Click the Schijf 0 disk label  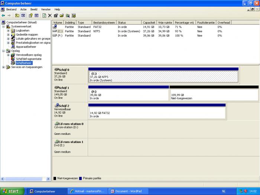coord(64,70)
